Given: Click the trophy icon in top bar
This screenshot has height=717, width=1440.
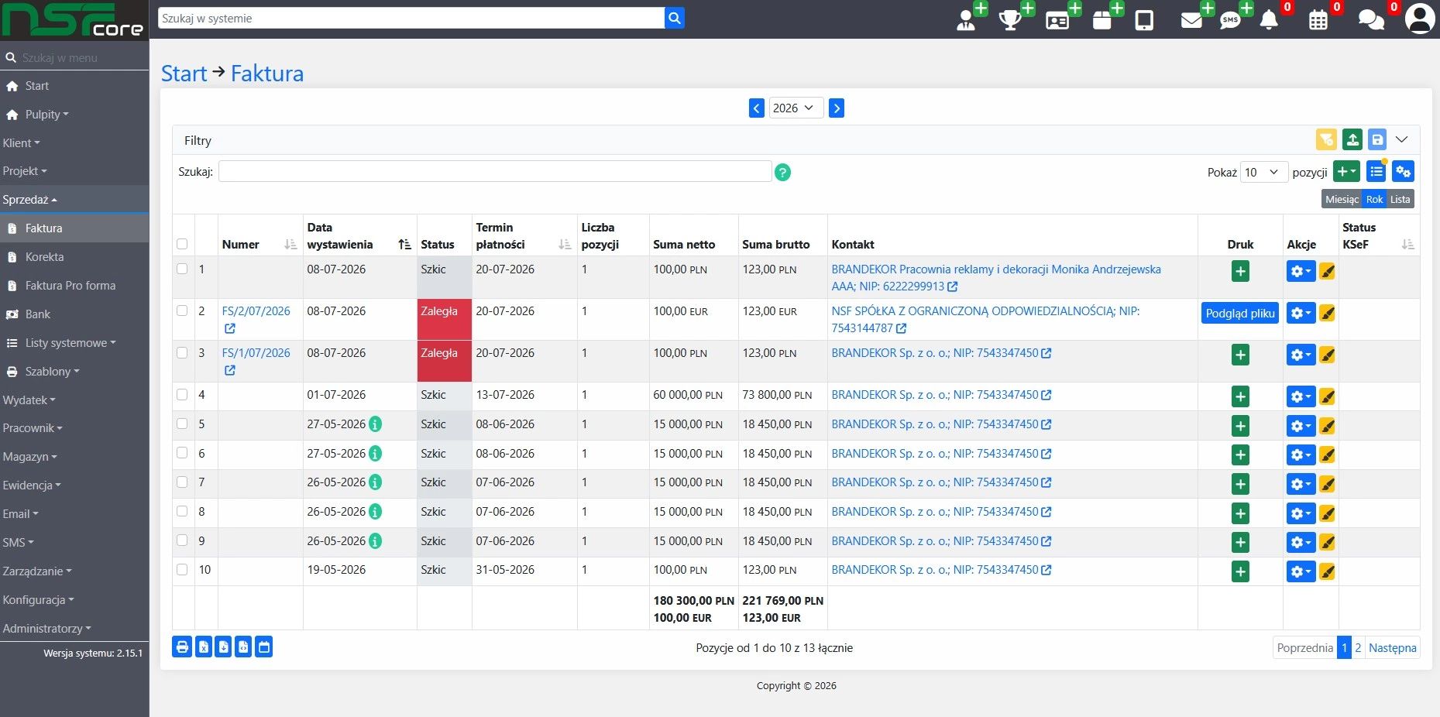Looking at the screenshot, I should [1010, 20].
